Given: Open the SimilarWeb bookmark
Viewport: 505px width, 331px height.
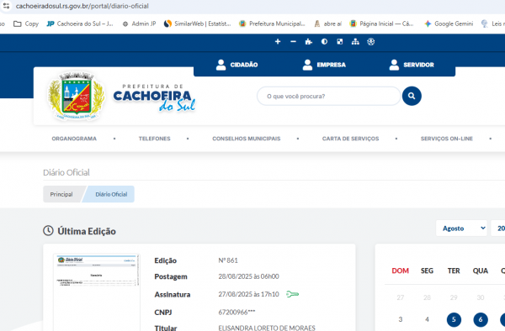Looking at the screenshot, I should click(x=198, y=24).
